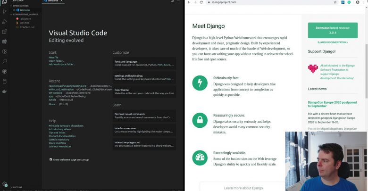Click the green padlock Reassuringly secure icon
368x191 pixels.
200,120
